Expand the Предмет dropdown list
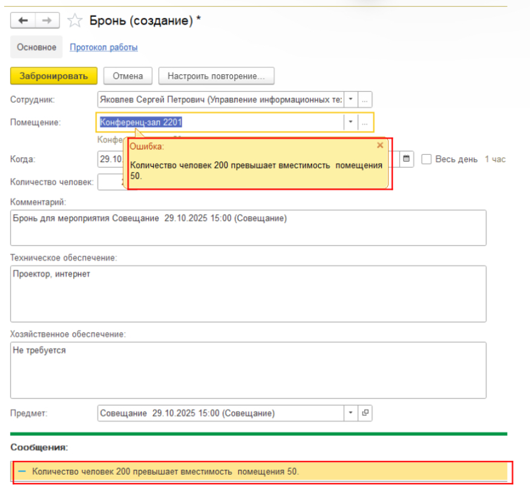Screen dimensions: 530x494 351,413
